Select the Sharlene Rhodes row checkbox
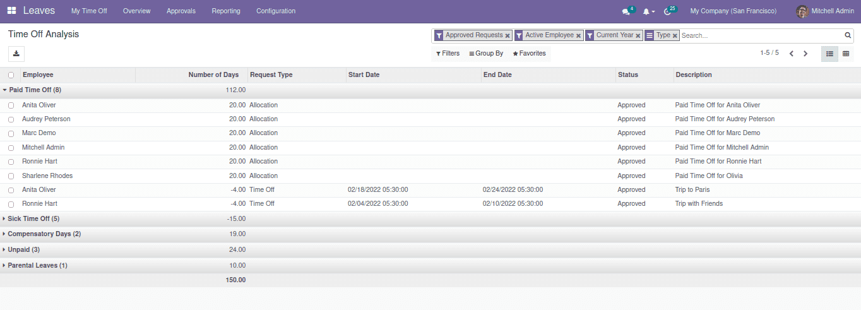Viewport: 861px width, 310px height. [11, 176]
